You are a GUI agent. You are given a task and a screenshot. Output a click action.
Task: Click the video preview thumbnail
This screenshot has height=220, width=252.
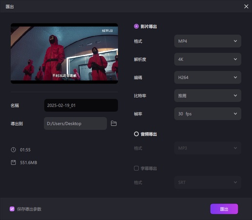tap(64, 53)
